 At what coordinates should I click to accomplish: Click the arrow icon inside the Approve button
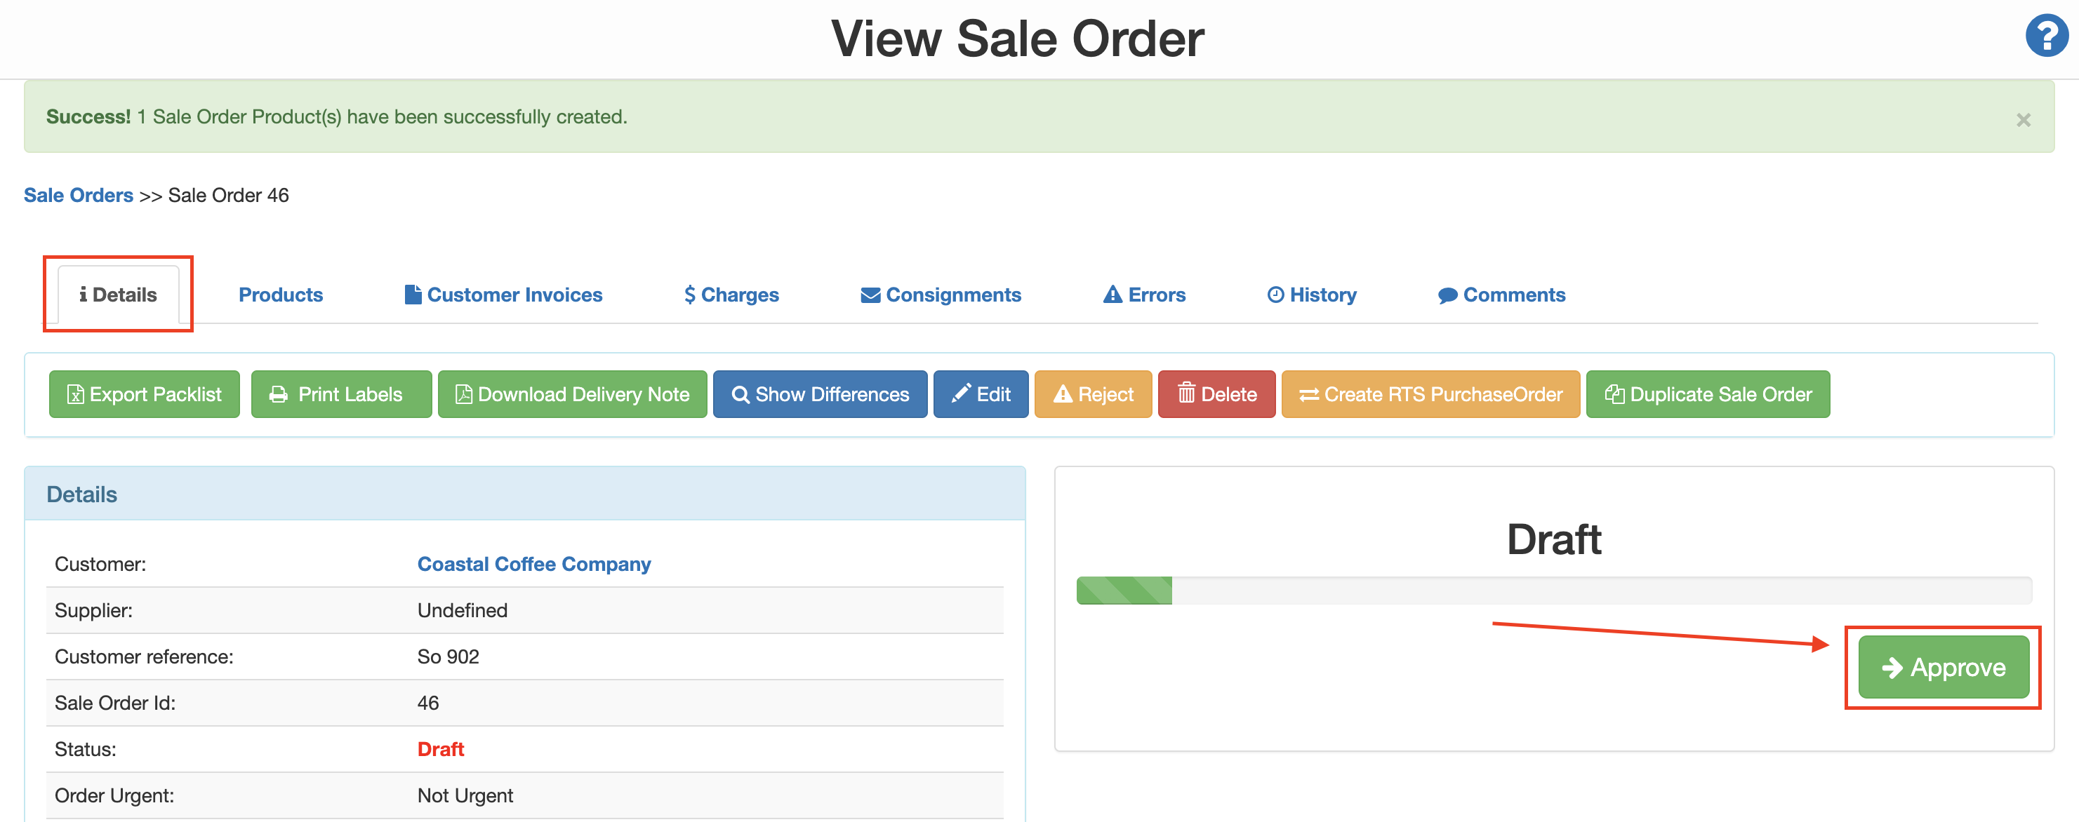pyautogui.click(x=1892, y=667)
